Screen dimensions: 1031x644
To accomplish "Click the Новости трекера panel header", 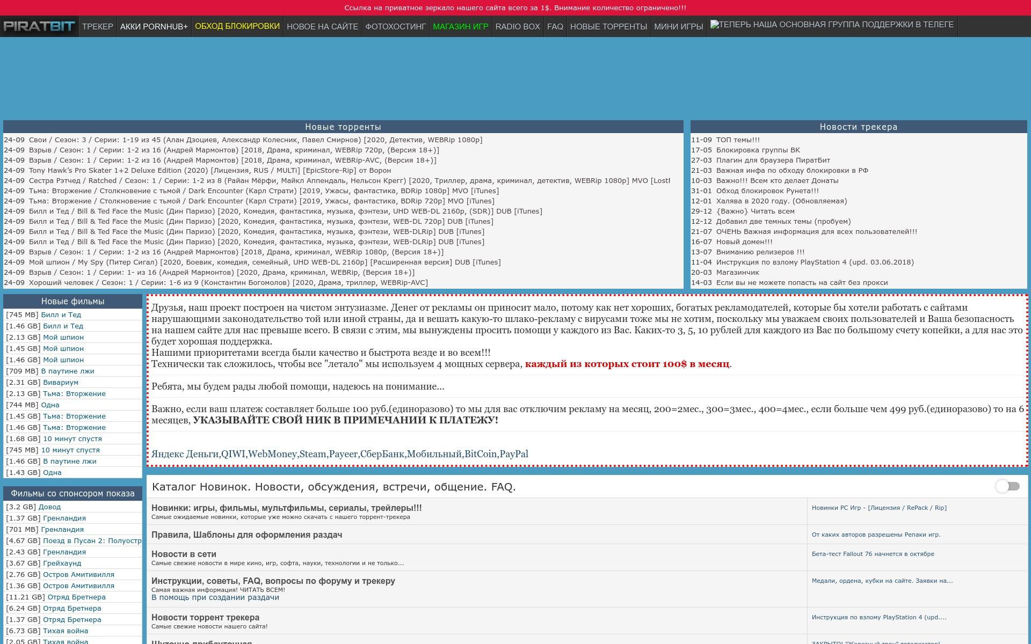I will [859, 127].
